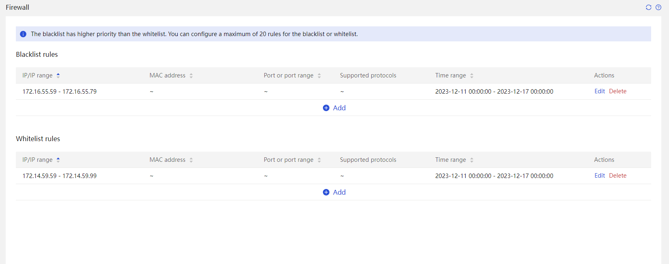This screenshot has height=264, width=669.
Task: Sort Whitelist rules by IP/IP range
Action: point(58,160)
